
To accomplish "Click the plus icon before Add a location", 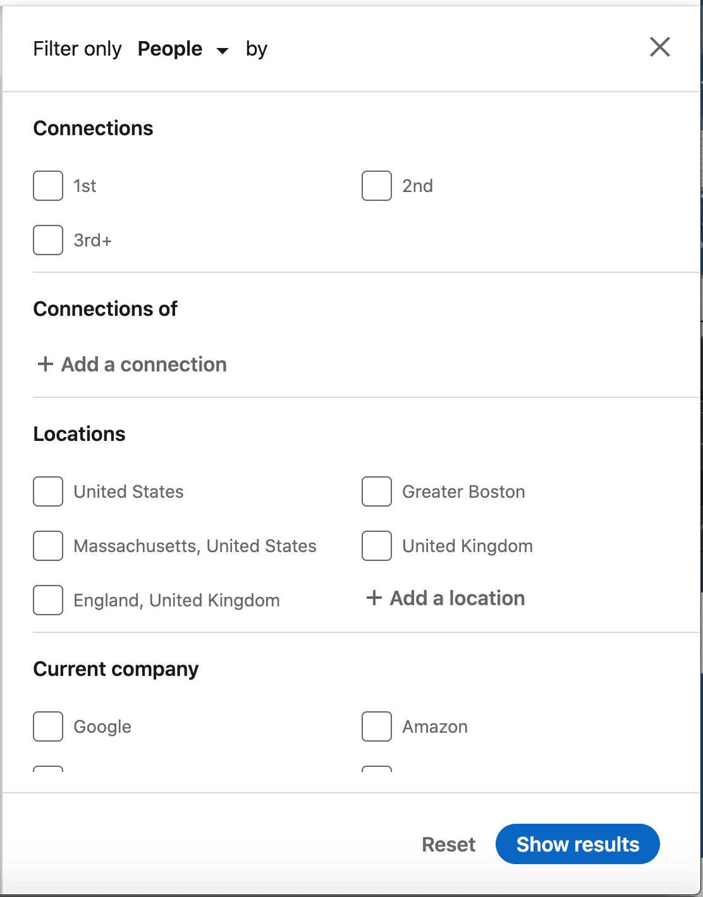I will point(373,598).
